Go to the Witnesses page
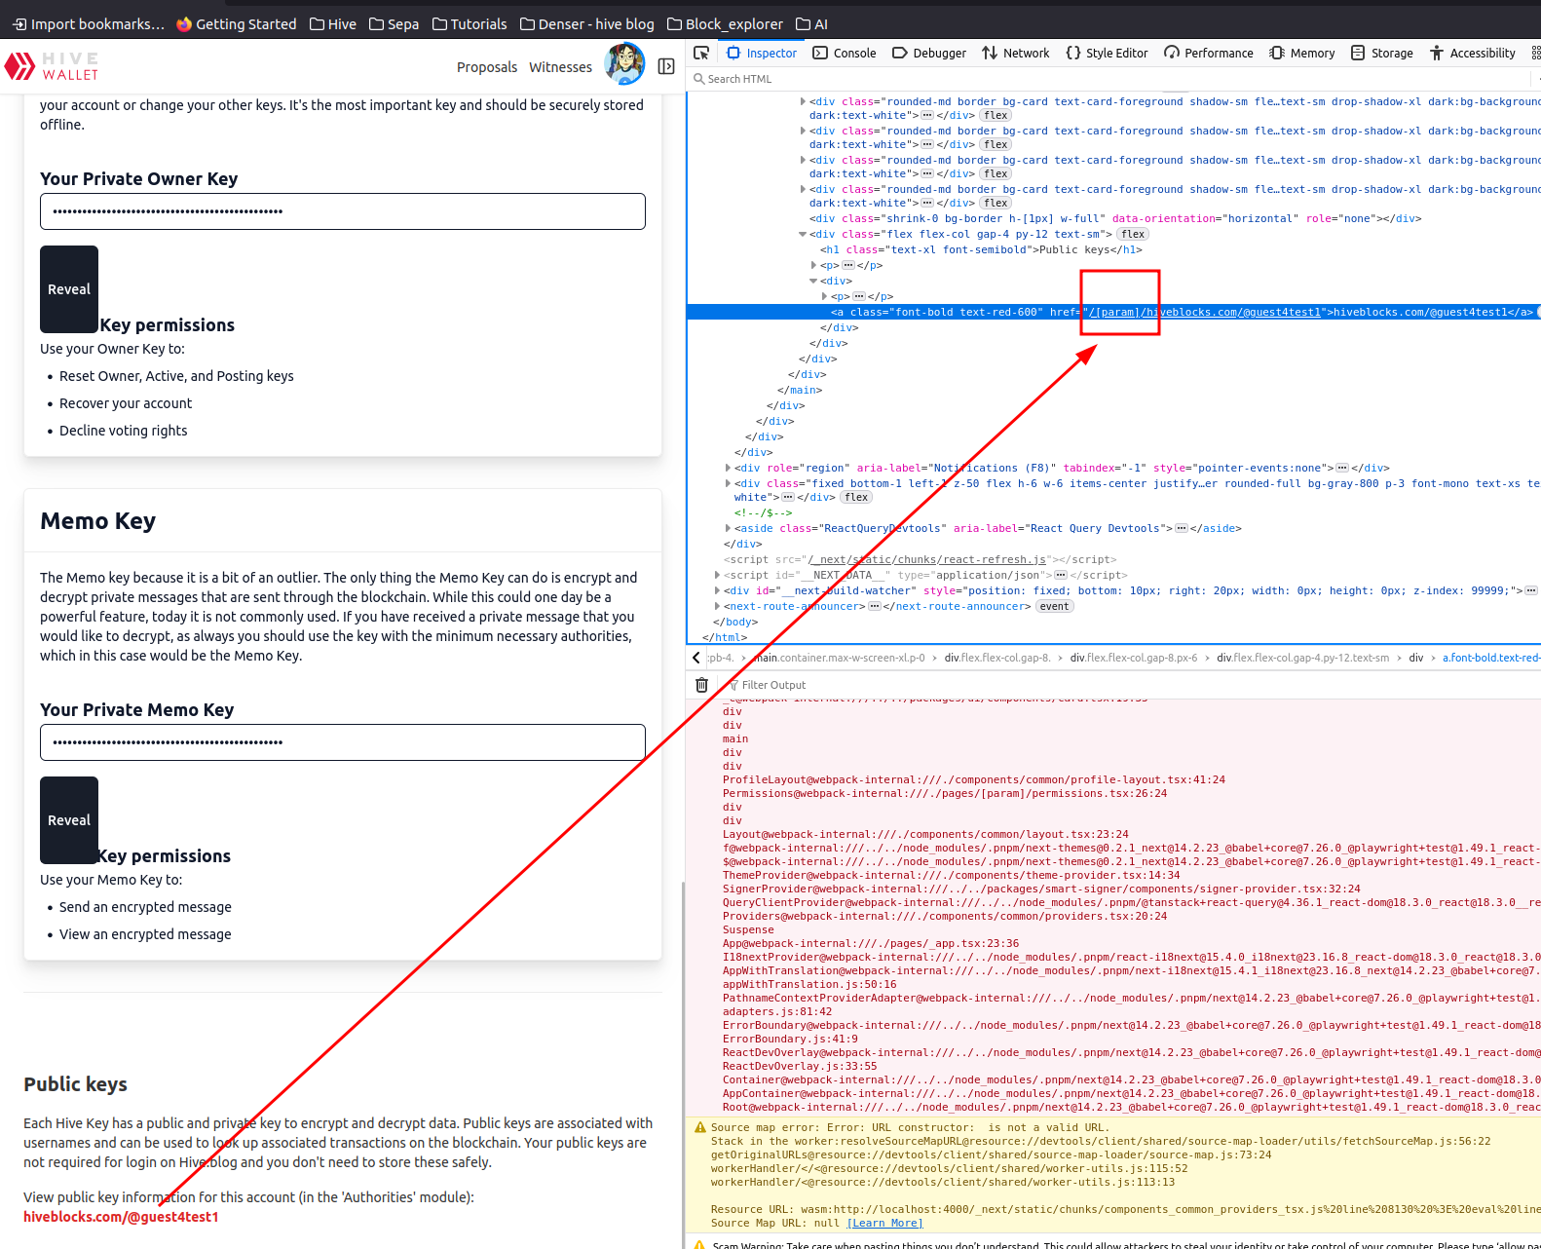Screen dimensions: 1541x1249 click(x=560, y=67)
